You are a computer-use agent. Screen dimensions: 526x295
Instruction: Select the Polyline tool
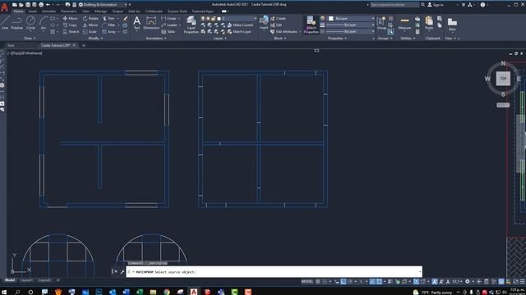16,23
